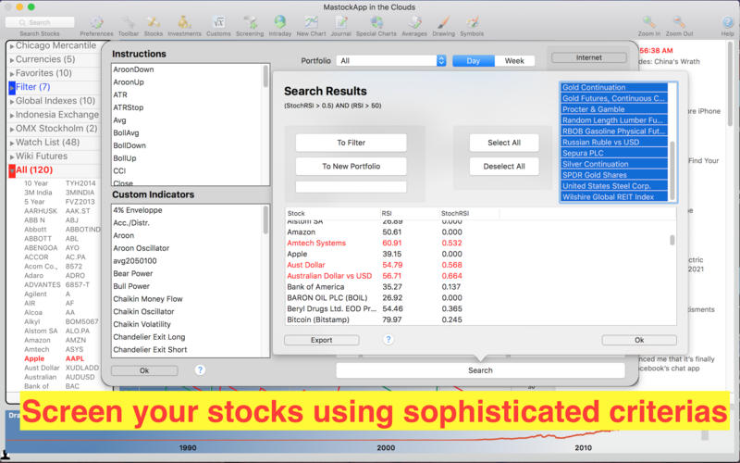The image size is (740, 463).
Task: Click the New Chart icon
Action: click(x=311, y=22)
